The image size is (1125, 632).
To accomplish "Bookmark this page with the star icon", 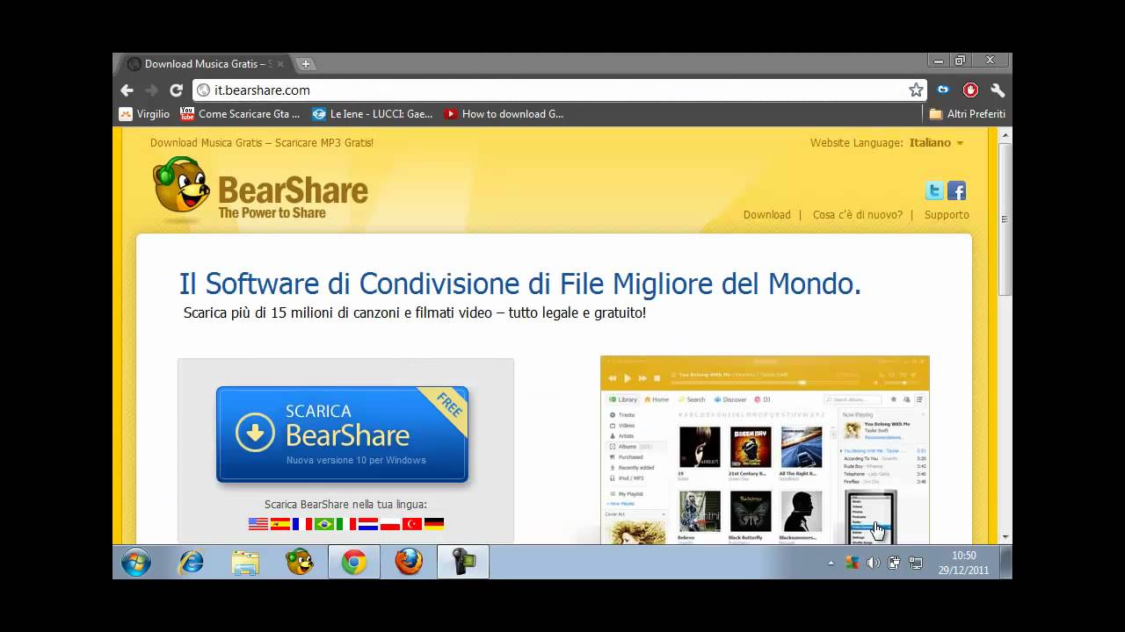I will point(916,90).
